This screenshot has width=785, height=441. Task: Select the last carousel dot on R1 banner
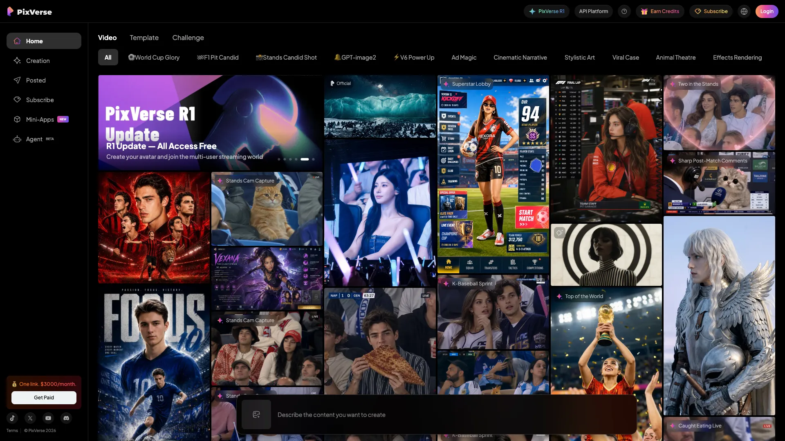point(313,159)
